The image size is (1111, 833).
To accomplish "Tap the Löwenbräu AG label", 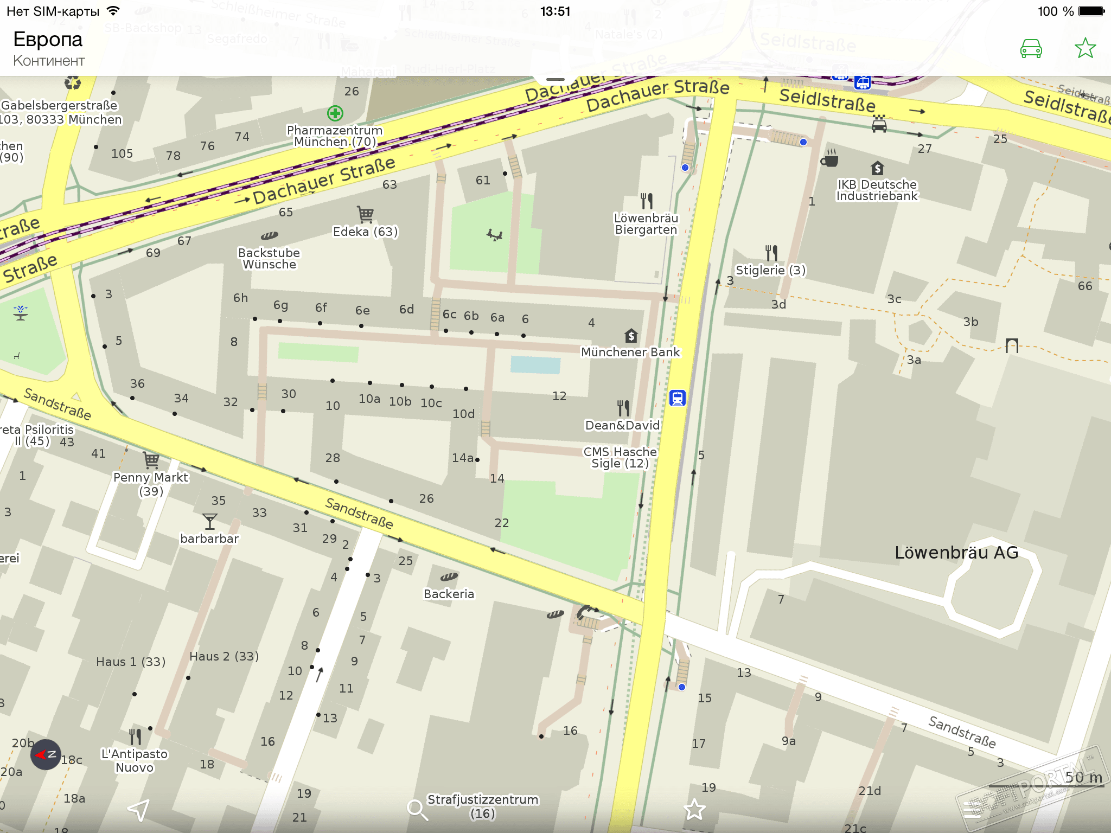I will [956, 553].
